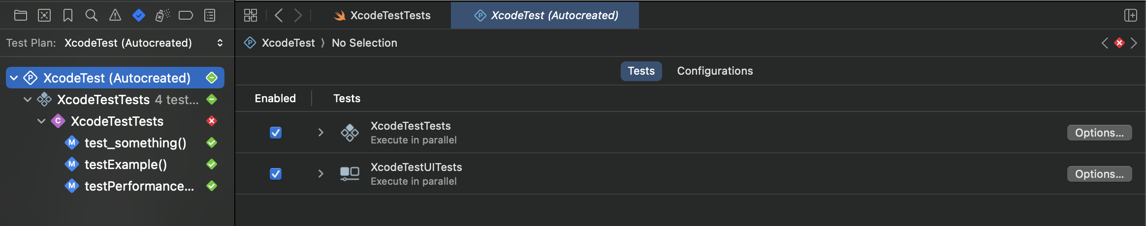Image resolution: width=1146 pixels, height=226 pixels.
Task: Show the Bookmark navigator
Action: [68, 15]
